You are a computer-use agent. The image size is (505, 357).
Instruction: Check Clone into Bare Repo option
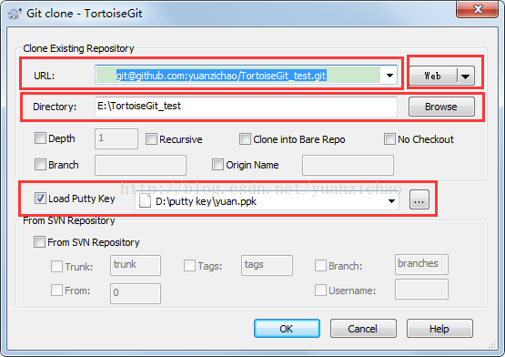pyautogui.click(x=245, y=139)
